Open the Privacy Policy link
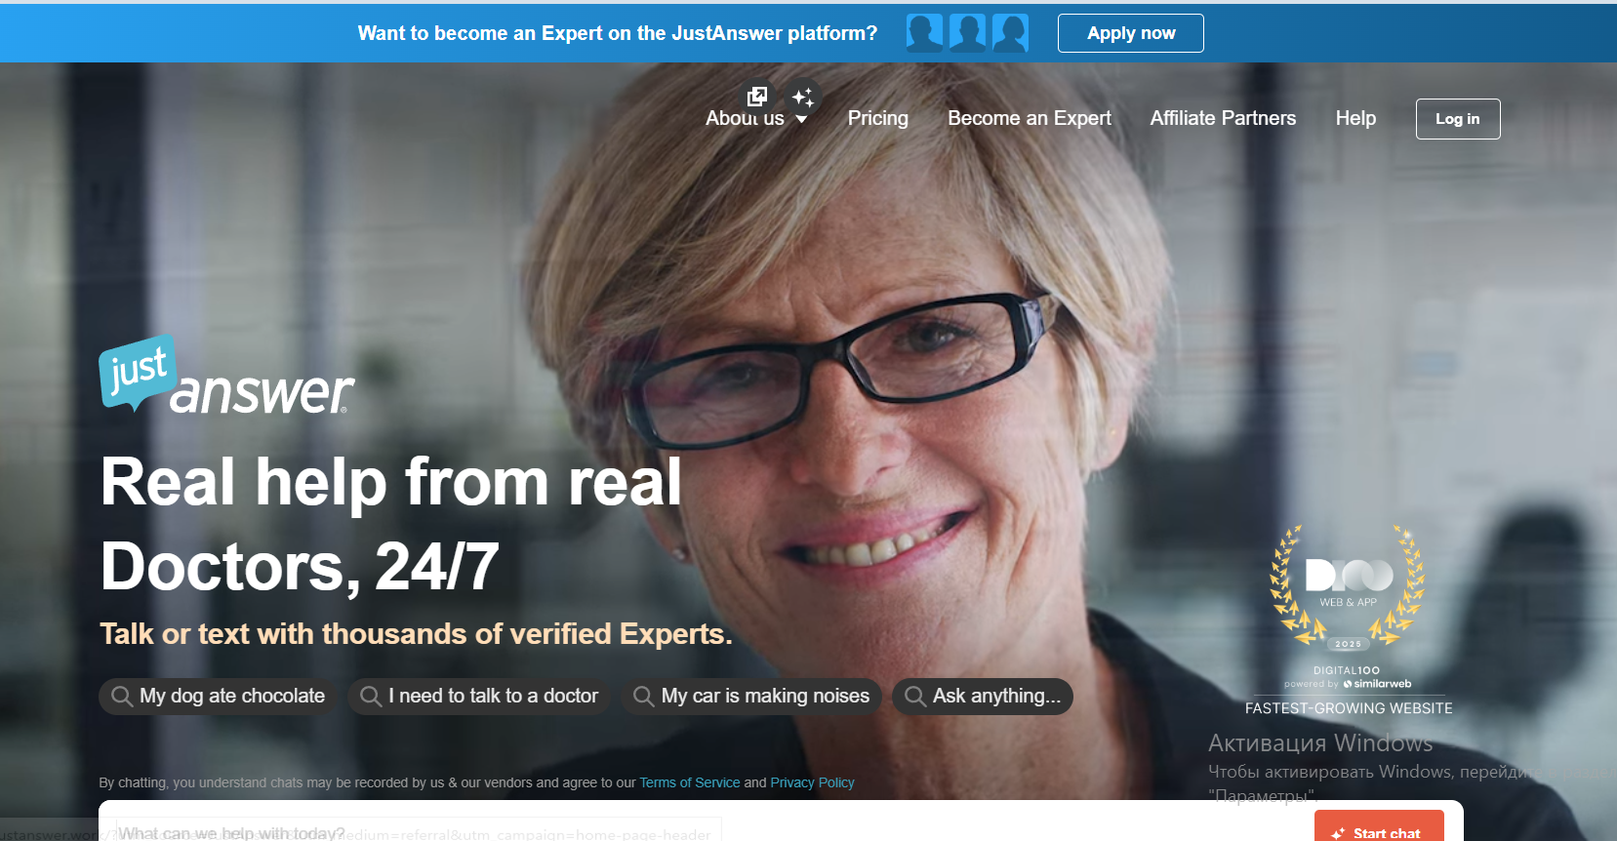 coord(812,782)
